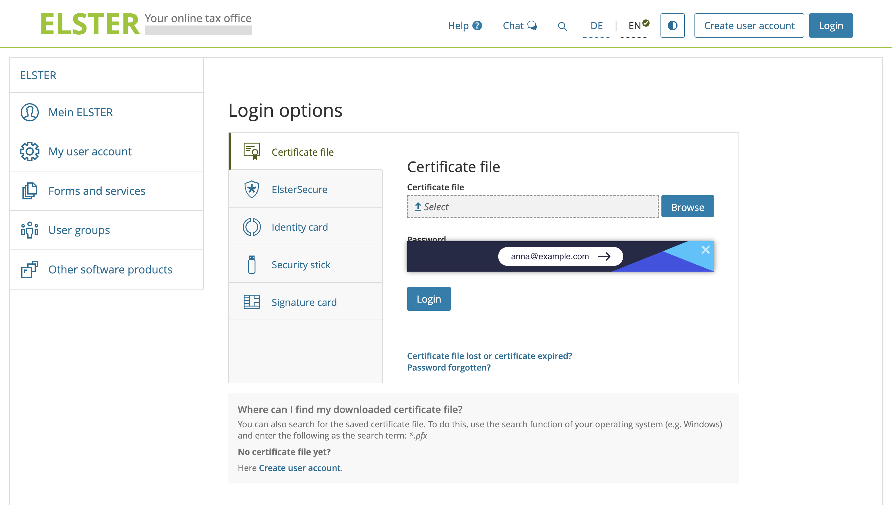Open the Help question mark icon

[477, 25]
